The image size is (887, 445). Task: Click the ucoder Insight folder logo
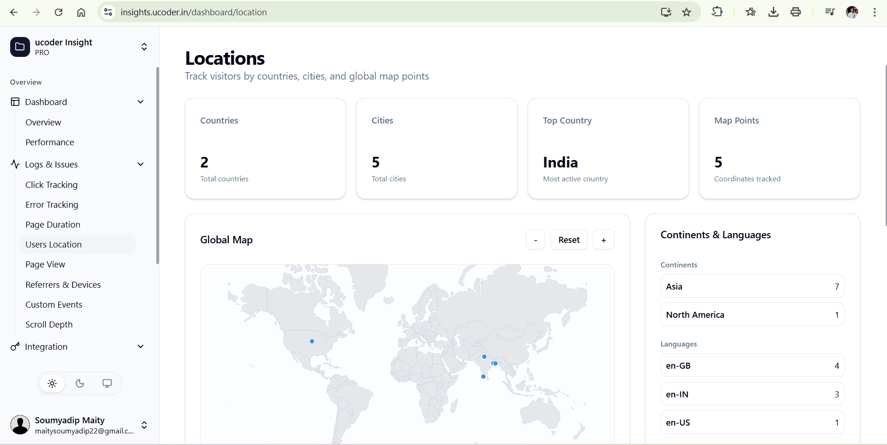coord(20,47)
